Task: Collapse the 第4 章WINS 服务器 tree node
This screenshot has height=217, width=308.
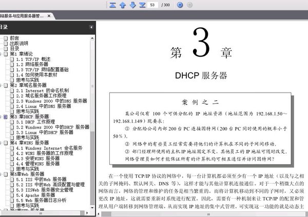Action: [1, 143]
